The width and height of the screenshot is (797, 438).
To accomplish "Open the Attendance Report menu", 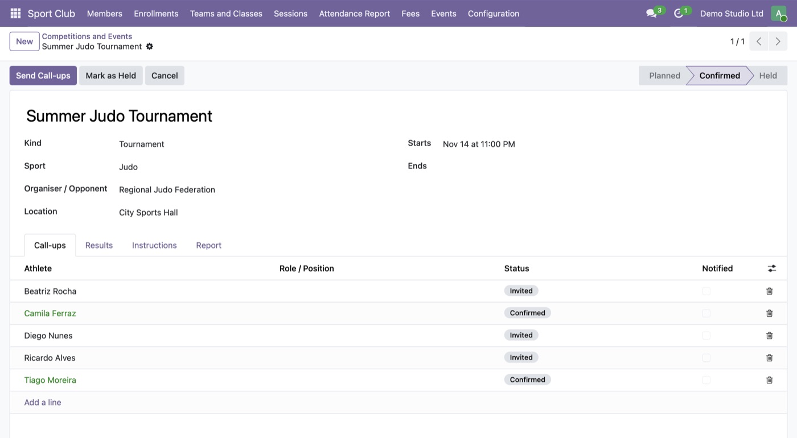I will point(355,13).
